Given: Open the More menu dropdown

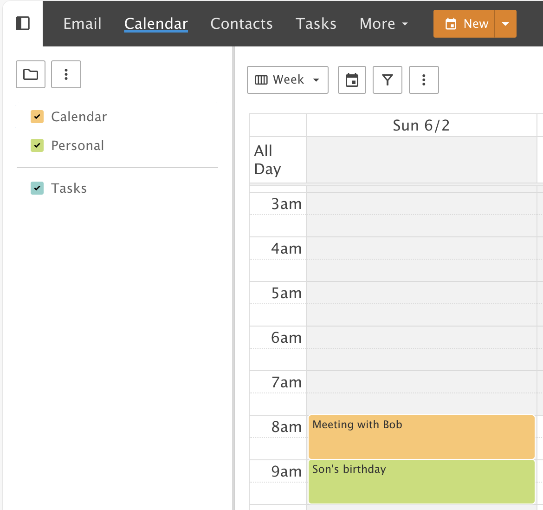Looking at the screenshot, I should tap(383, 24).
